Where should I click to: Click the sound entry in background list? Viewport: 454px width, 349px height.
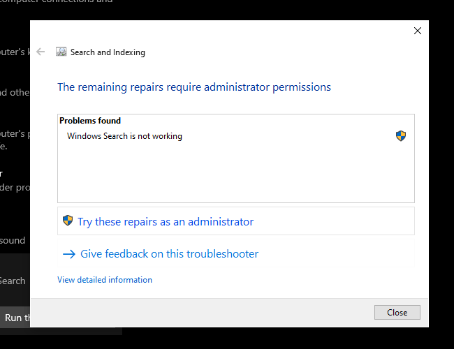pos(13,241)
